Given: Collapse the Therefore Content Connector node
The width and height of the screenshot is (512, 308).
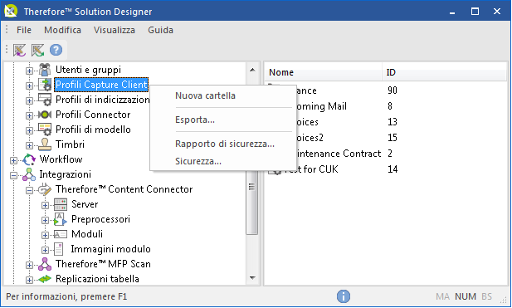Looking at the screenshot, I should tap(29, 190).
